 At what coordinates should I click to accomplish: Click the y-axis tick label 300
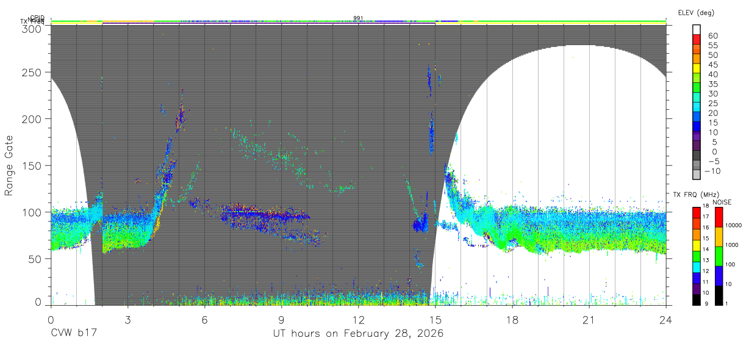[32, 29]
